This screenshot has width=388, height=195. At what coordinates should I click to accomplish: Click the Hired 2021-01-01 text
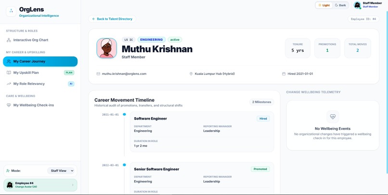300,74
